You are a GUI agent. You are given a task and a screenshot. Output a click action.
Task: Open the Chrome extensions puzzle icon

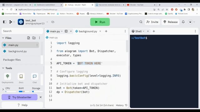click(185, 10)
